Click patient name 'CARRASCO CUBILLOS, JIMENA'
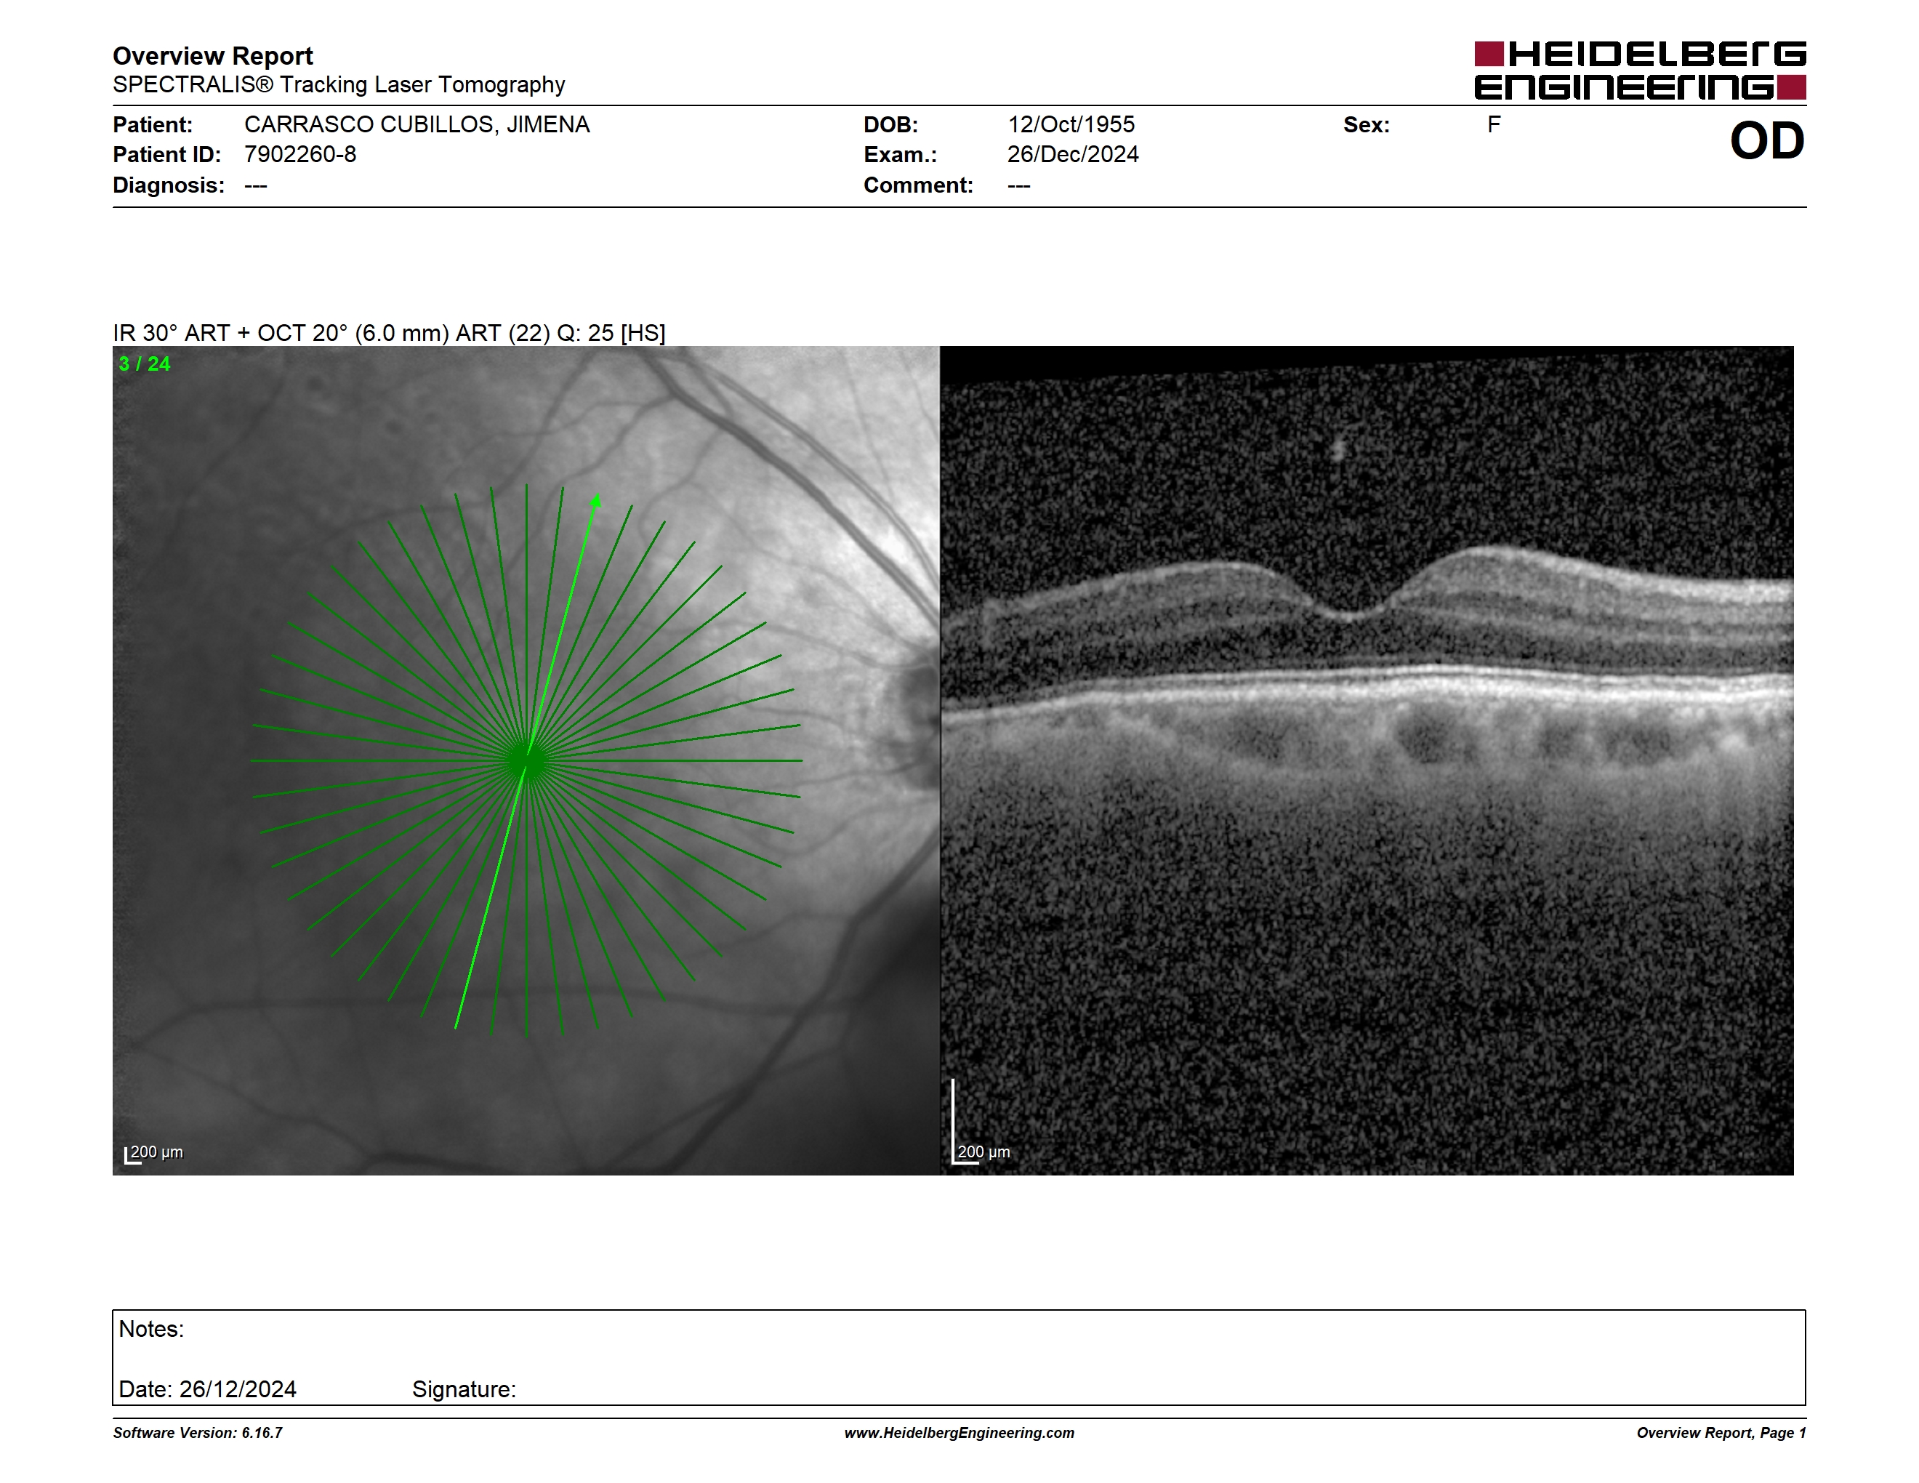Screen dimensions: 1919x1483 tap(417, 125)
